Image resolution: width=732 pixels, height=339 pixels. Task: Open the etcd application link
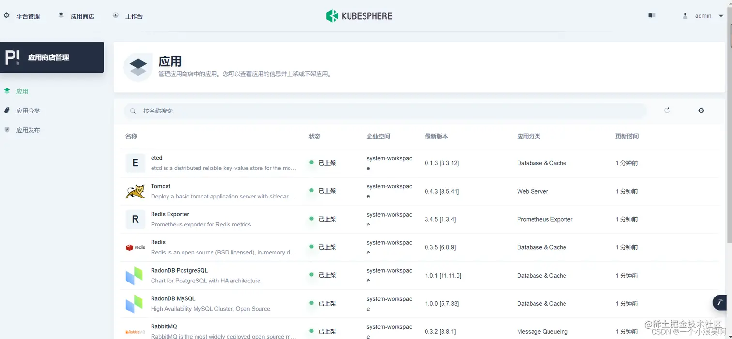point(157,158)
